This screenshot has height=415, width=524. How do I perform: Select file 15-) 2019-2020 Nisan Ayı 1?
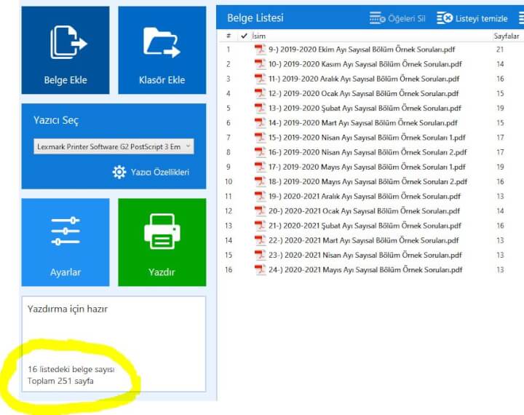coord(367,138)
